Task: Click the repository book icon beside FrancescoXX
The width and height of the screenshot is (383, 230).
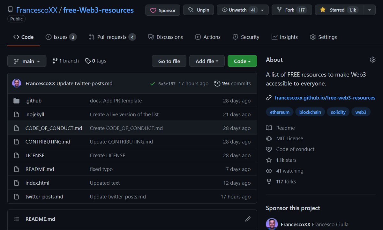Action: click(10, 10)
